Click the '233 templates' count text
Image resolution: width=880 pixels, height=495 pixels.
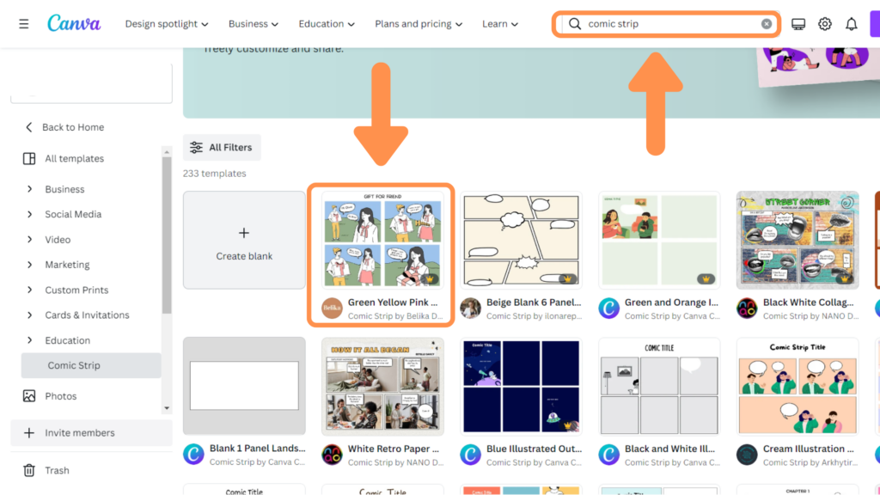tap(214, 174)
